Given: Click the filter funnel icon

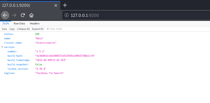Looking at the screenshot, I should pos(48,29).
